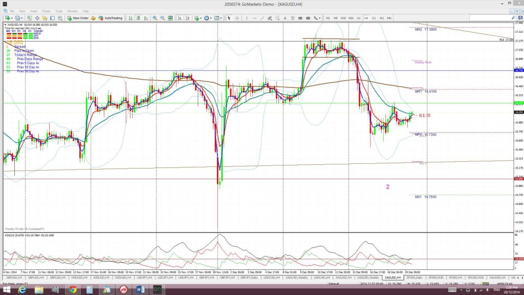Toggle the Navigator panel

pyautogui.click(x=45, y=18)
